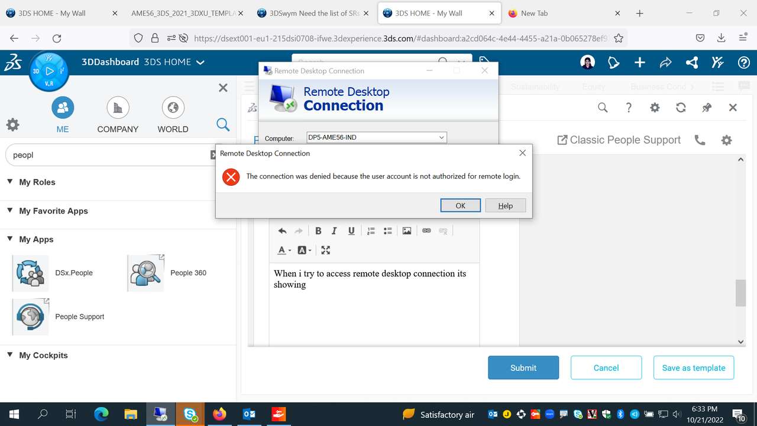Screen dimensions: 757x426
Task: Open the People 360 app
Action: pyautogui.click(x=145, y=273)
